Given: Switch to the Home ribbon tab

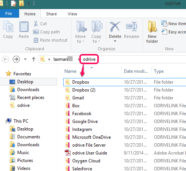Looking at the screenshot, I should tap(30, 14).
